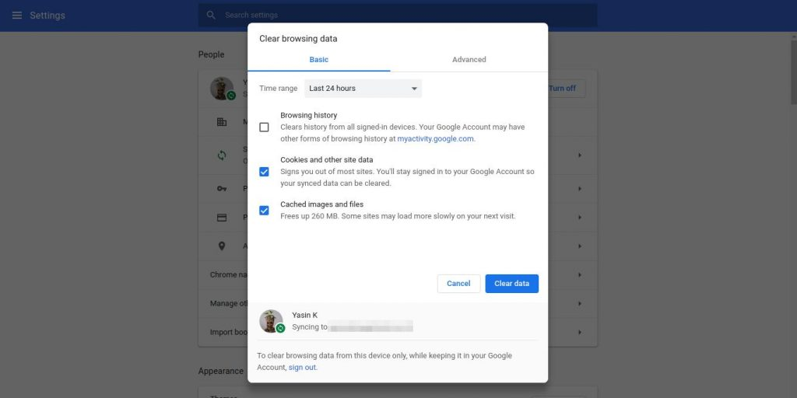The width and height of the screenshot is (797, 398).
Task: Switch to the Basic tab
Action: 318,59
